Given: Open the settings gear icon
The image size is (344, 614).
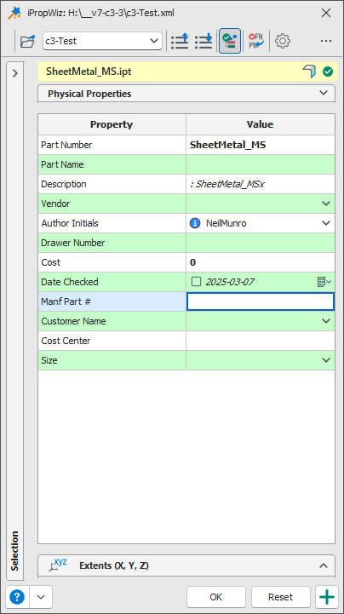Looking at the screenshot, I should click(x=283, y=41).
